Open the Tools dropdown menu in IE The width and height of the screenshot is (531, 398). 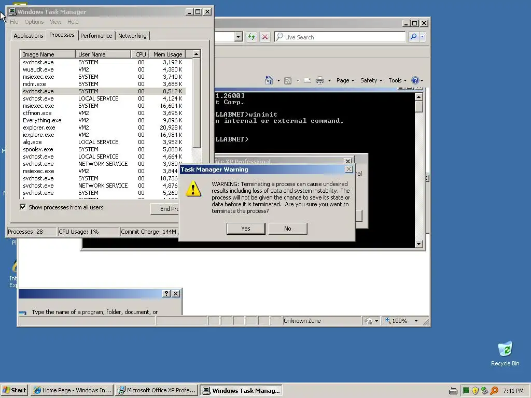398,80
